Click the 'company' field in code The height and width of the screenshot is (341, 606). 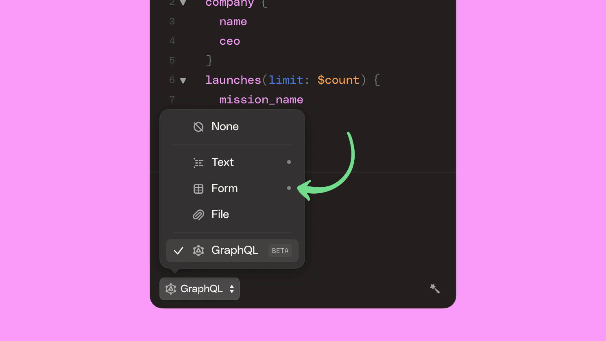coord(230,4)
